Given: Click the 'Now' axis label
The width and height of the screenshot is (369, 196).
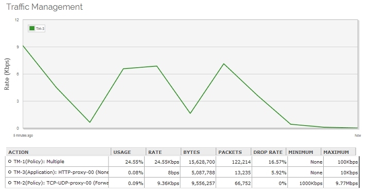Looking at the screenshot, I should tap(358, 135).
